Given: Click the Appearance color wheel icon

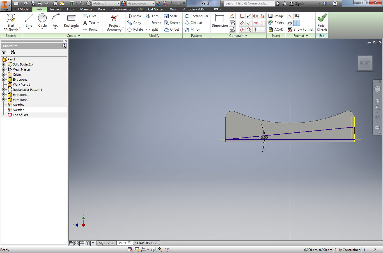Looking at the screenshot, I should (x=123, y=3).
